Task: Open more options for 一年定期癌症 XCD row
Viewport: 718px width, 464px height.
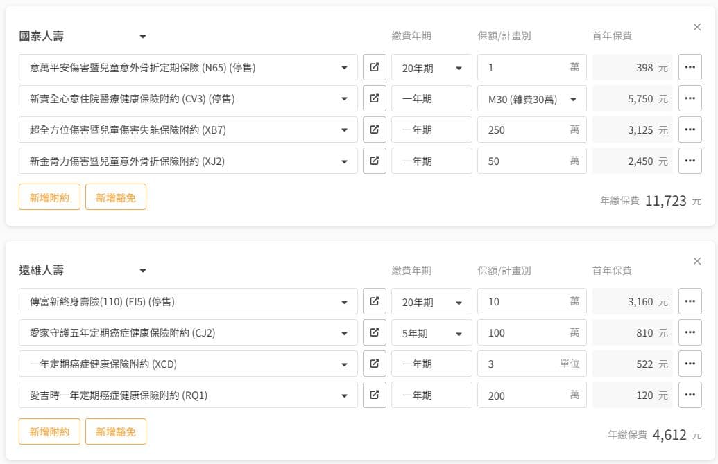Action: point(690,364)
